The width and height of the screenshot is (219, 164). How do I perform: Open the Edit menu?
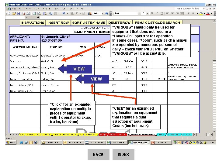[x=21, y=9]
